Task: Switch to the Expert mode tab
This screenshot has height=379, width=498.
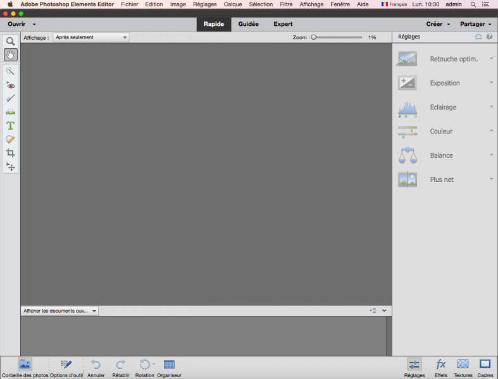Action: 283,24
